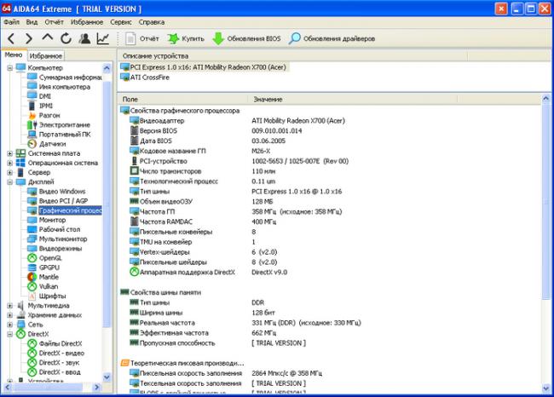The width and height of the screenshot is (554, 397).
Task: Go up one level with Up arrow
Action: click(48, 38)
